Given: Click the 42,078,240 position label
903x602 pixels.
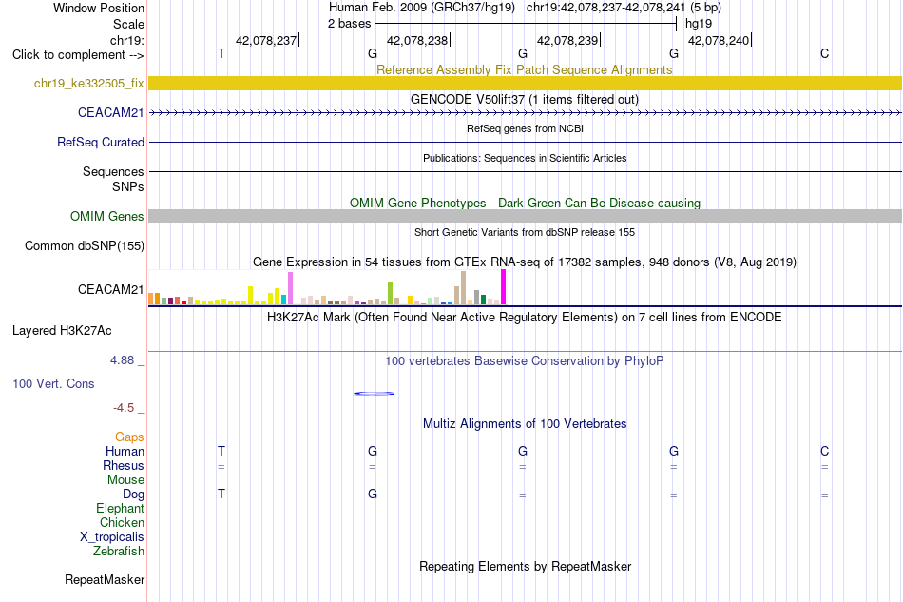Looking at the screenshot, I should pyautogui.click(x=719, y=40).
